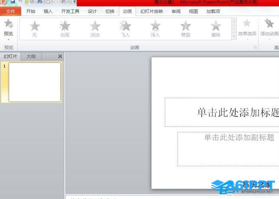The height and width of the screenshot is (199, 279).
Task: Open Customize Quick Access Toolbar dropdown
Action: pyautogui.click(x=75, y=2)
